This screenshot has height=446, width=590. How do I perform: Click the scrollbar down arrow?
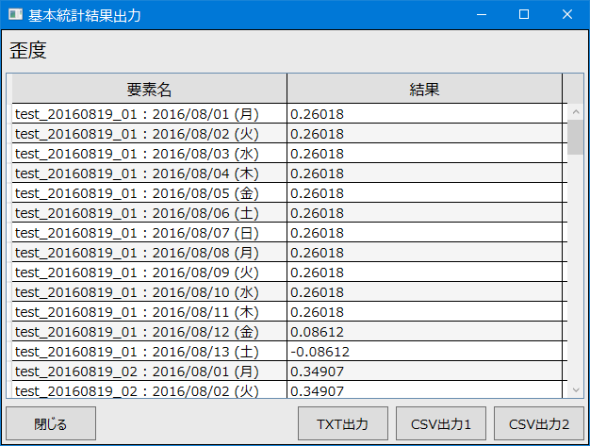coord(575,390)
